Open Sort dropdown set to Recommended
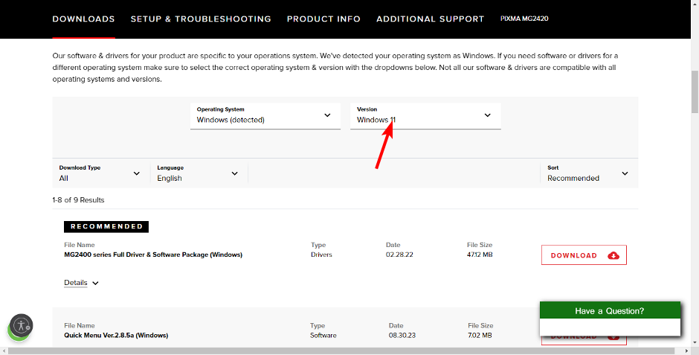Screen dimensions: 699x355 (588, 173)
